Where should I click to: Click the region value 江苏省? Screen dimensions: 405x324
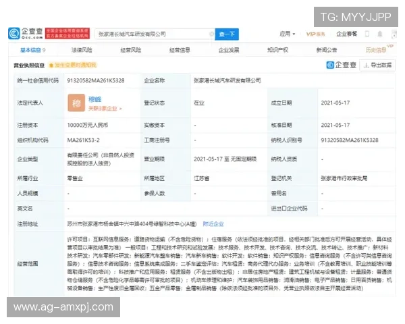(201, 178)
